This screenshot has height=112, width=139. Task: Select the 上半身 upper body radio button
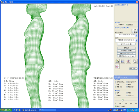(116, 96)
